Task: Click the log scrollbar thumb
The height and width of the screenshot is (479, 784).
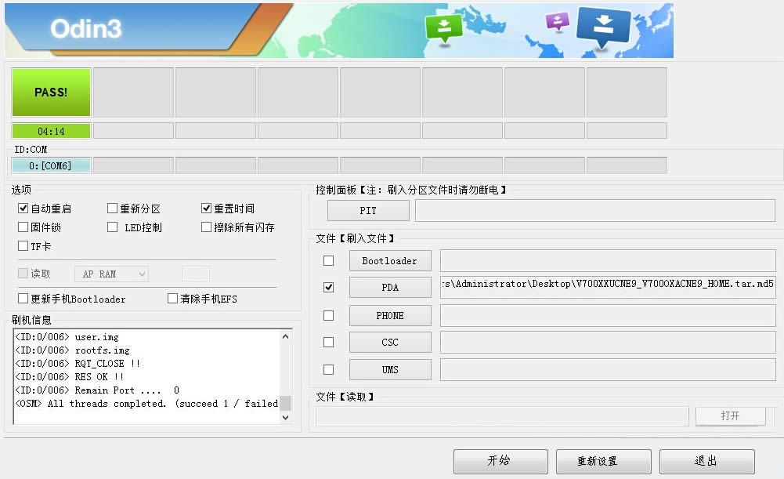Action: 286,403
